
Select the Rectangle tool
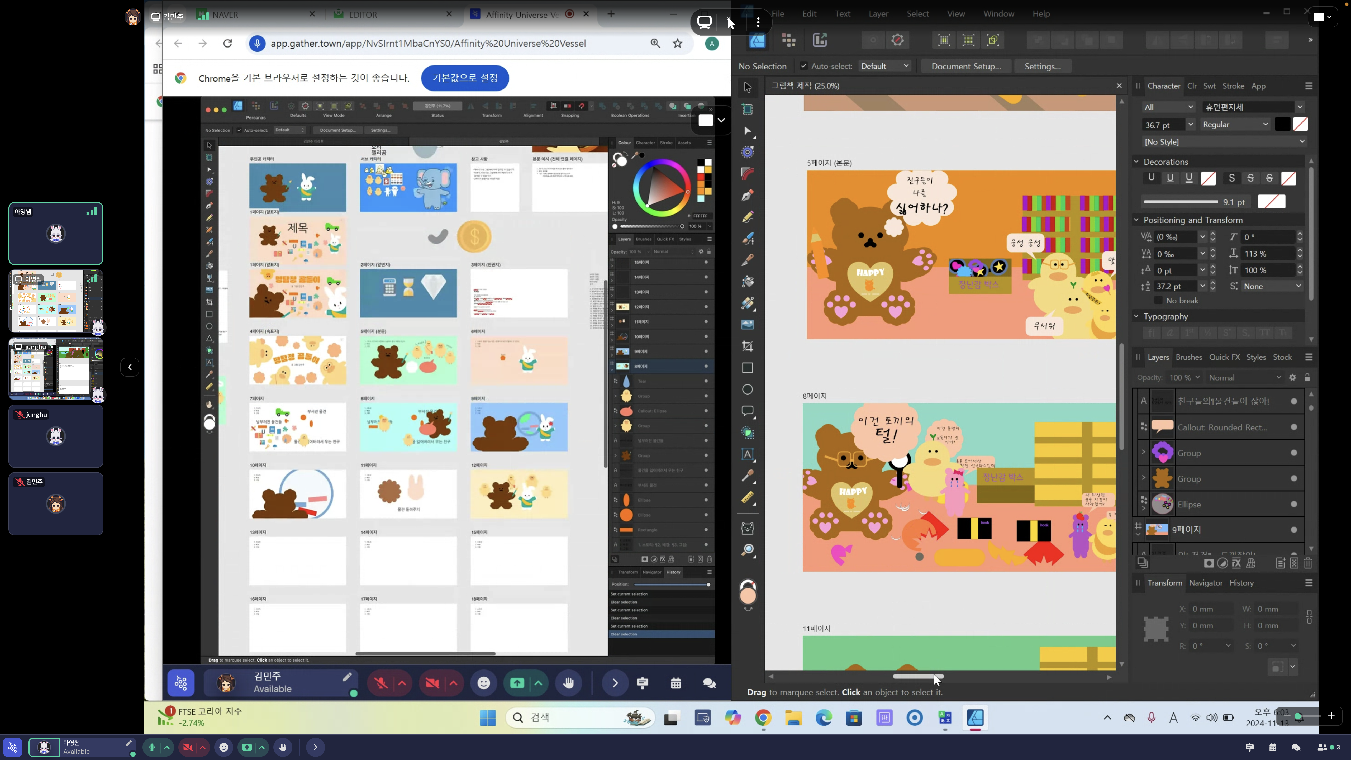(748, 368)
